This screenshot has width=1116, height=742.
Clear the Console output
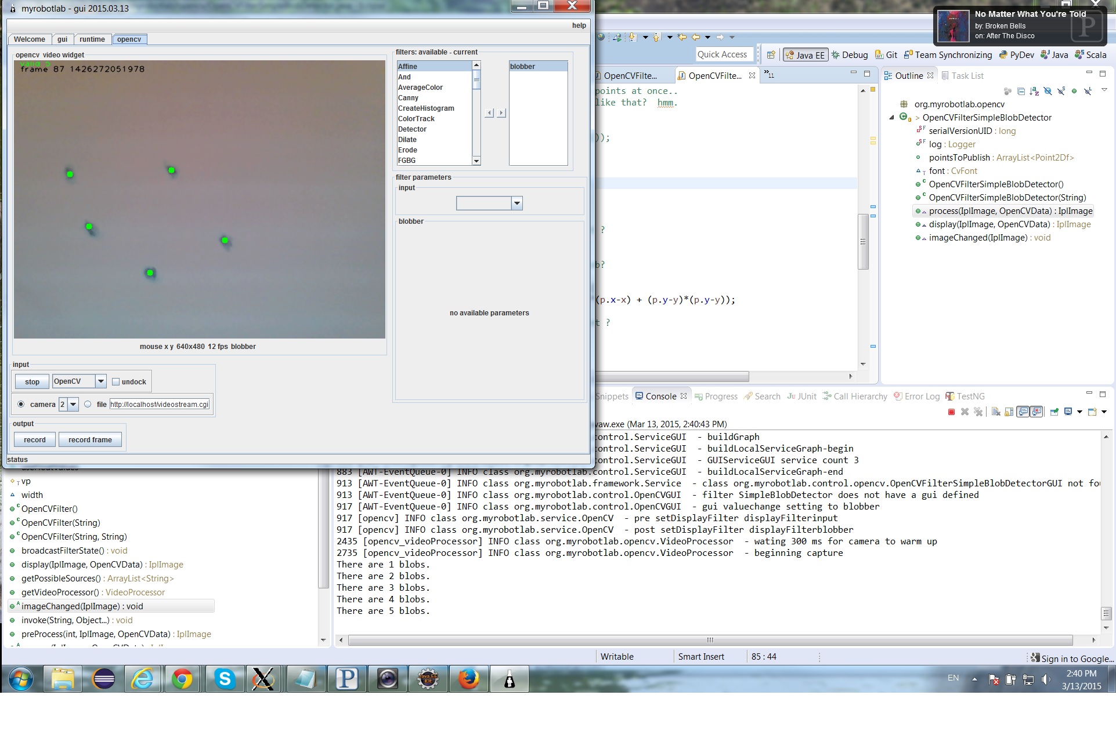point(996,412)
